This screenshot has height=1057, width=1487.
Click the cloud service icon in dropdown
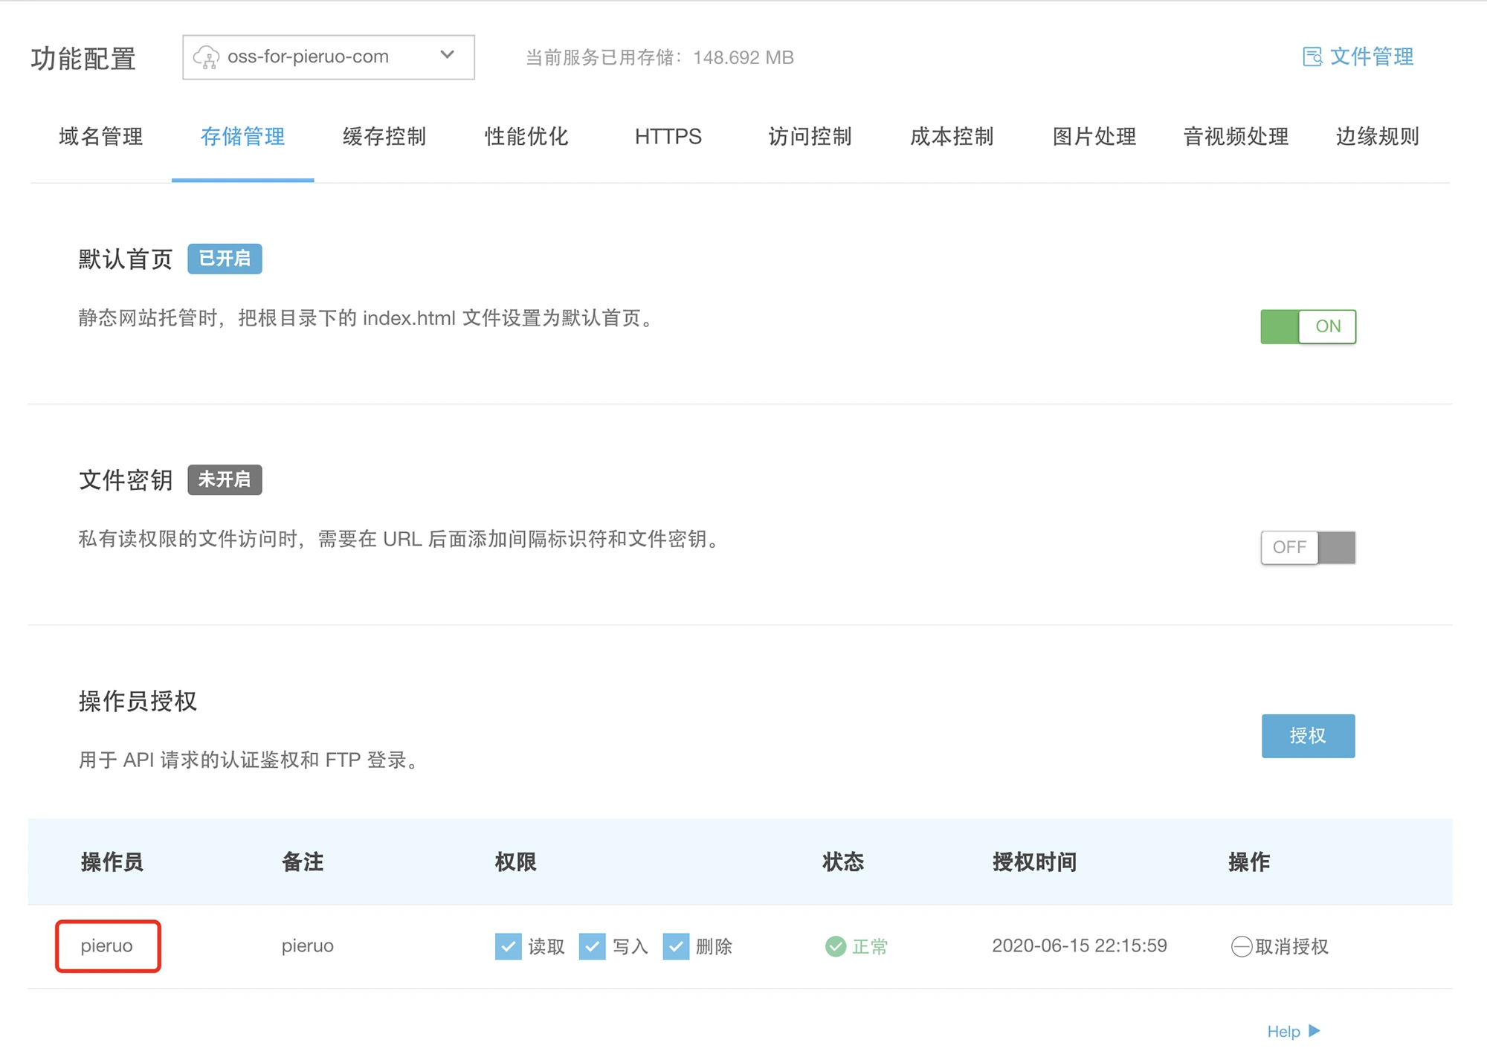206,57
